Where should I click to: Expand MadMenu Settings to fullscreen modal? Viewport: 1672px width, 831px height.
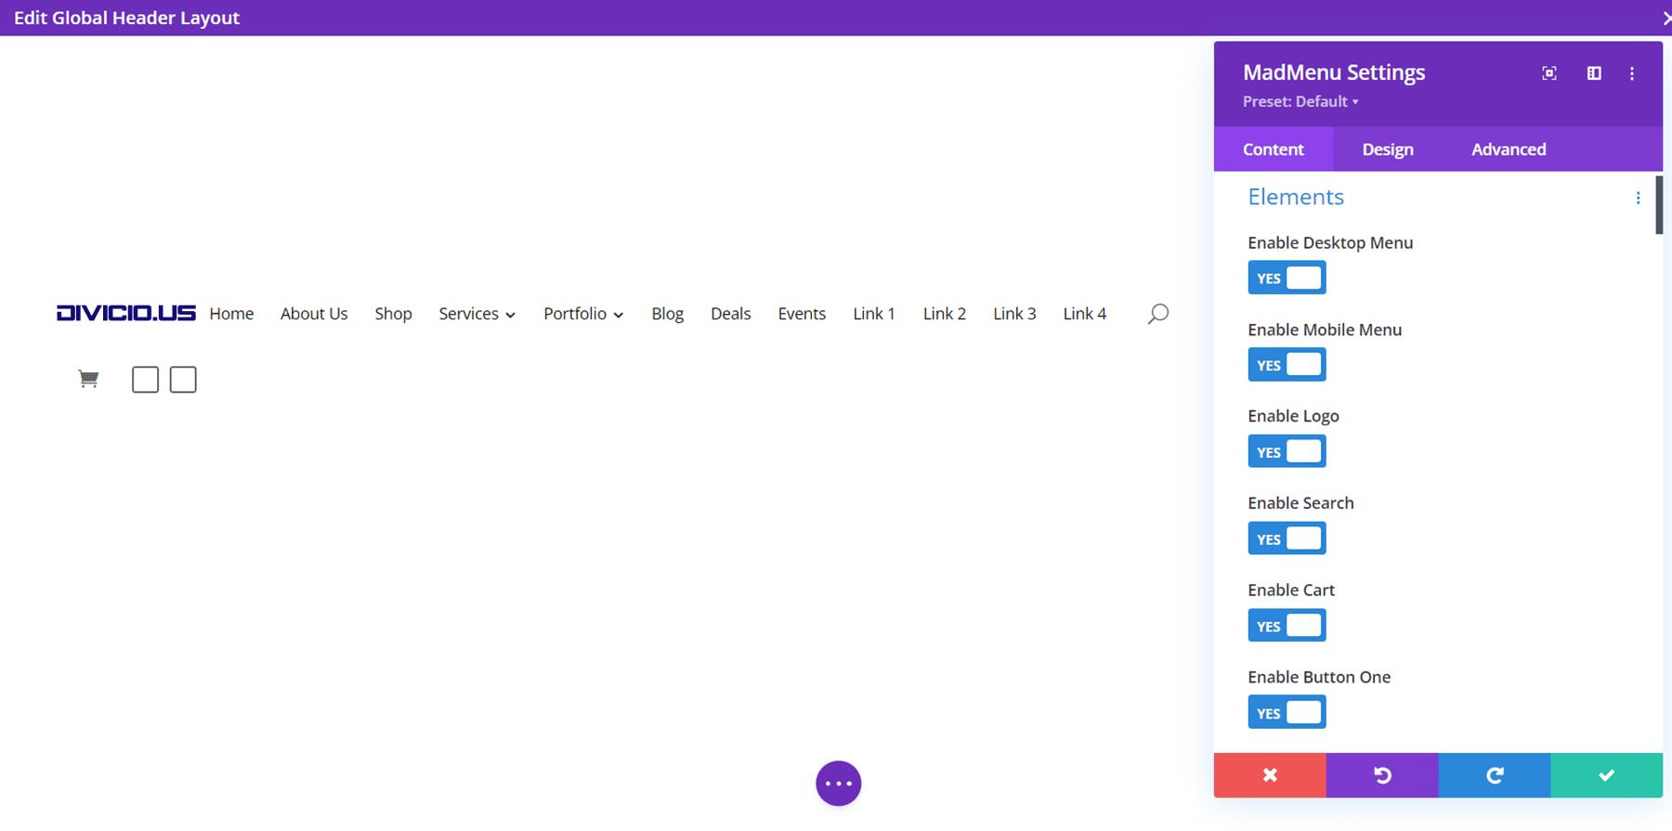pos(1549,73)
